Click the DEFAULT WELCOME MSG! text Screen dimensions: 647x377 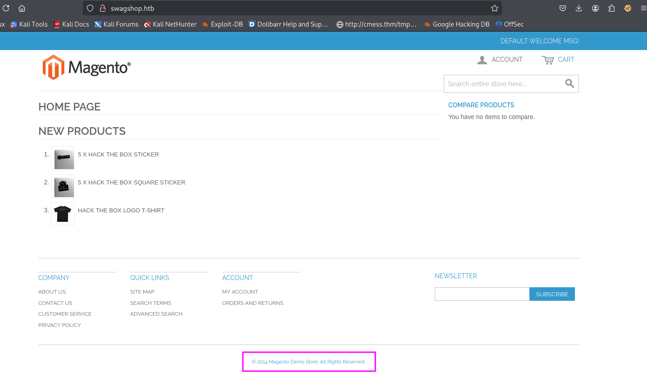pos(540,41)
